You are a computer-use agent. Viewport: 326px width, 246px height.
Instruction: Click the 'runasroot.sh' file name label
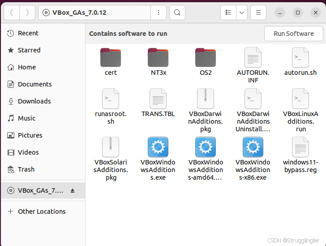point(111,117)
